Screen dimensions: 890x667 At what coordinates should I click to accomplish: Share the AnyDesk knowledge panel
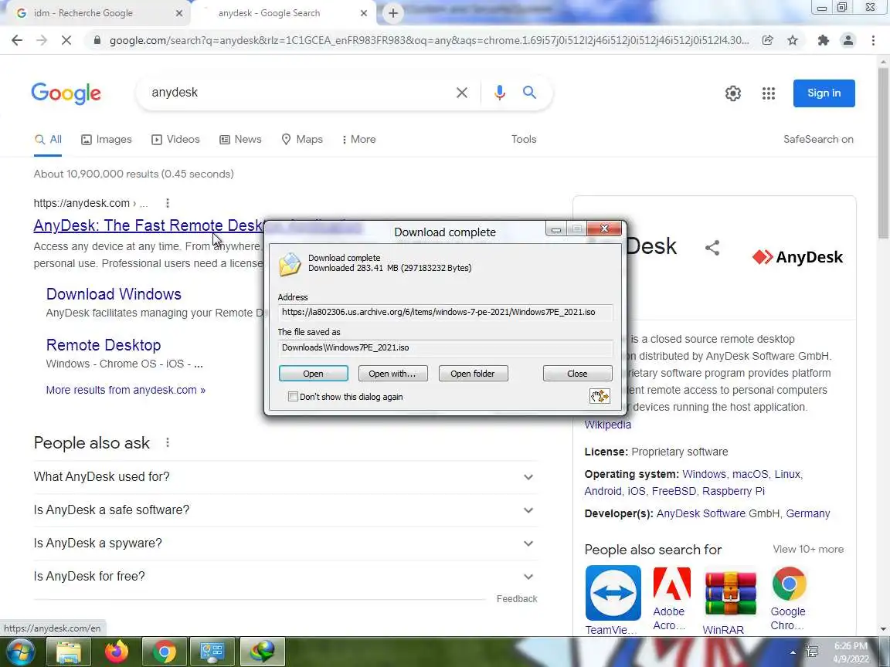pos(712,248)
